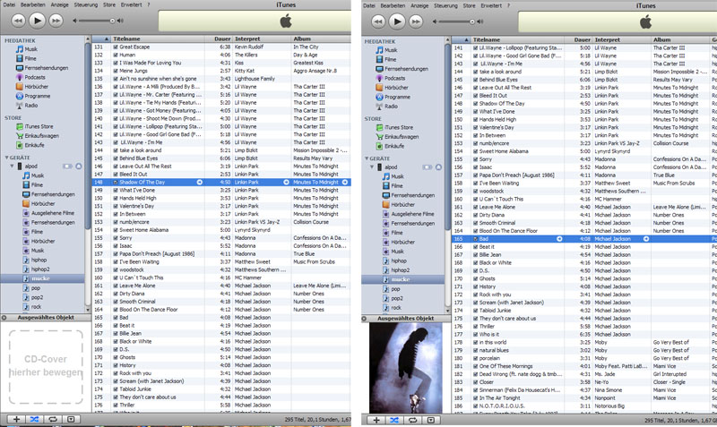Click Album arrow on Minutes To Midnight selected row
Screen dimensions: 717x427
[x=345, y=183]
